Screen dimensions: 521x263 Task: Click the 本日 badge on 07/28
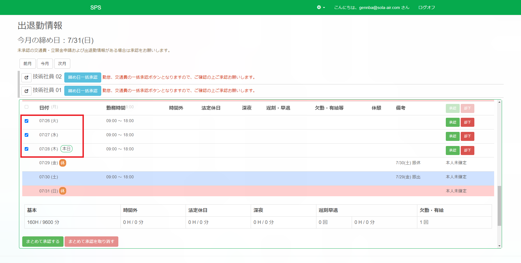click(66, 149)
